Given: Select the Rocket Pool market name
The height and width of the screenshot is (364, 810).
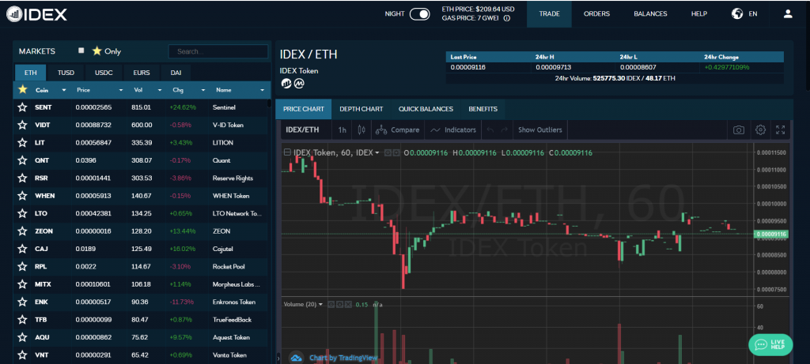Looking at the screenshot, I should [x=229, y=267].
